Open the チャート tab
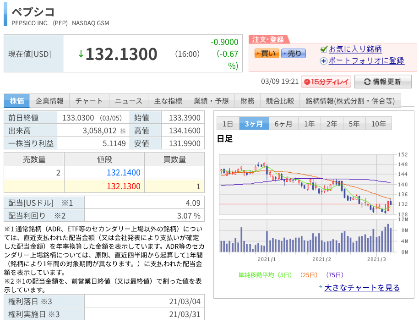 coord(89,101)
